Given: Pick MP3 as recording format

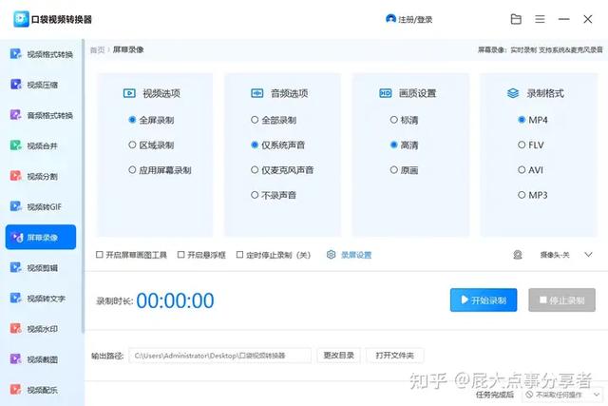Looking at the screenshot, I should (522, 195).
